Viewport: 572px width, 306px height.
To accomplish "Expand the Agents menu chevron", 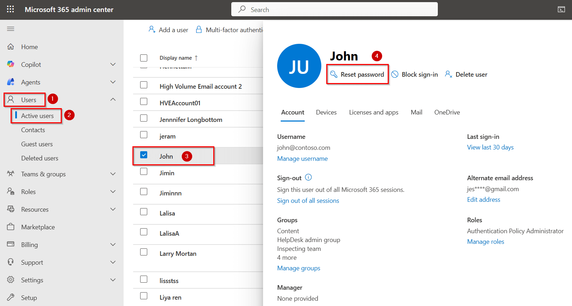I will point(113,82).
